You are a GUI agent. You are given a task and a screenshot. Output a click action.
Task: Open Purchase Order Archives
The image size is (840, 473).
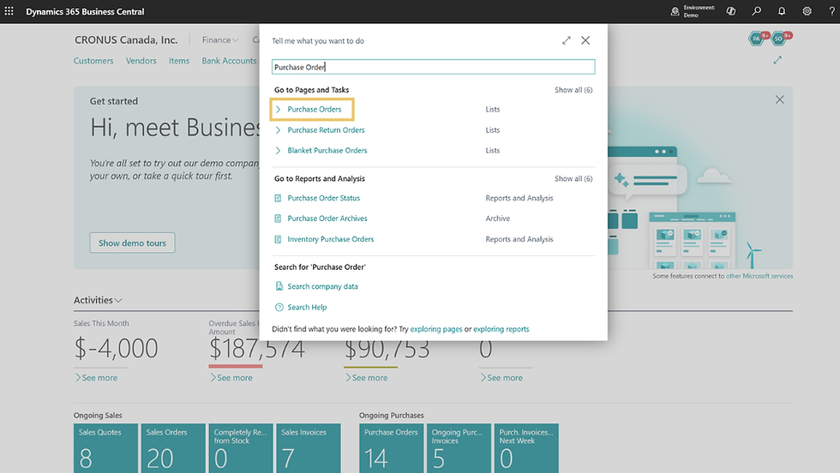pos(327,219)
